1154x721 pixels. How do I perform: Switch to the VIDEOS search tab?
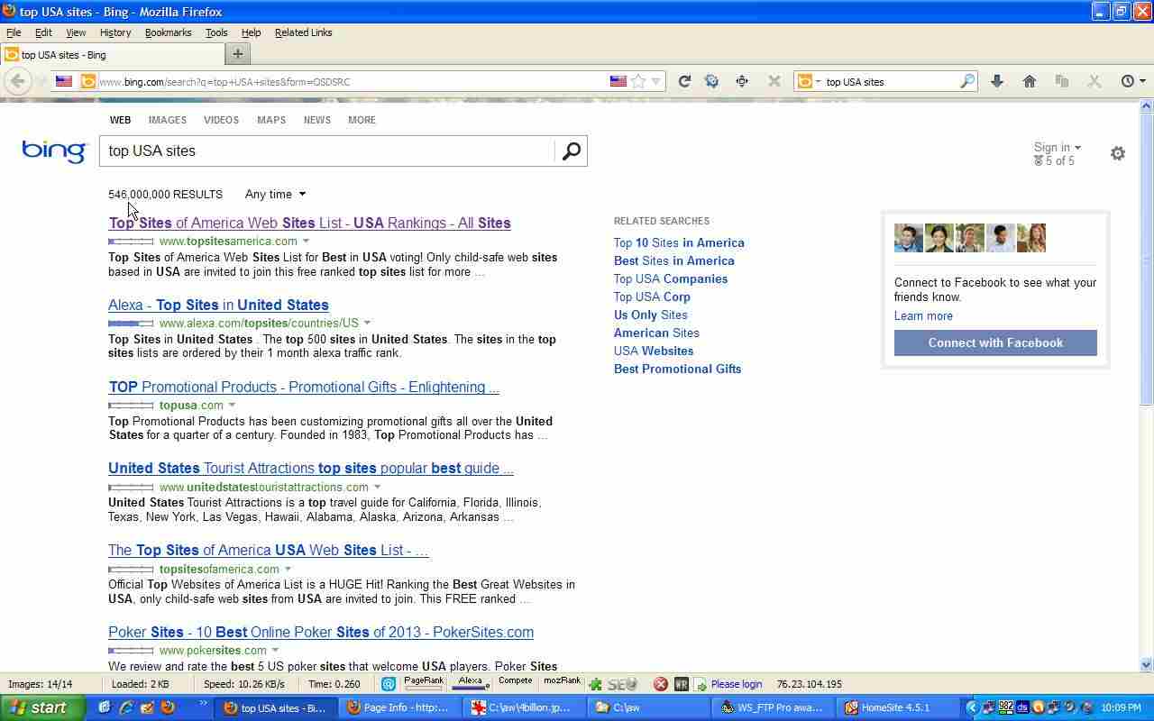[221, 120]
